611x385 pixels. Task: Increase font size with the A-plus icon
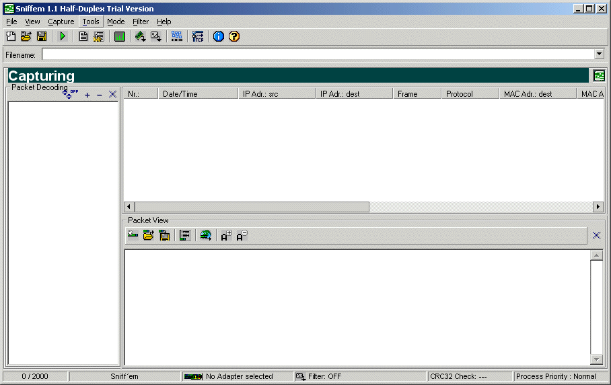tap(226, 235)
